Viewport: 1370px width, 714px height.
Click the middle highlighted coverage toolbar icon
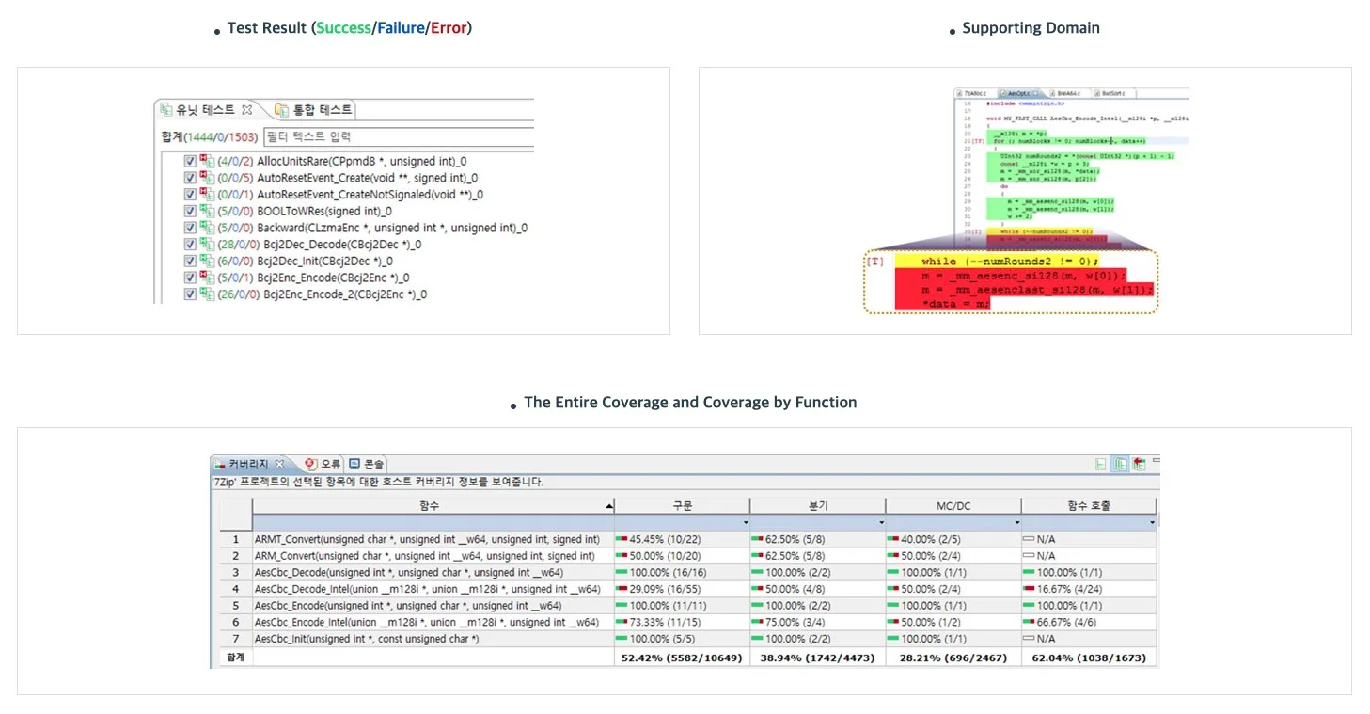(1120, 464)
